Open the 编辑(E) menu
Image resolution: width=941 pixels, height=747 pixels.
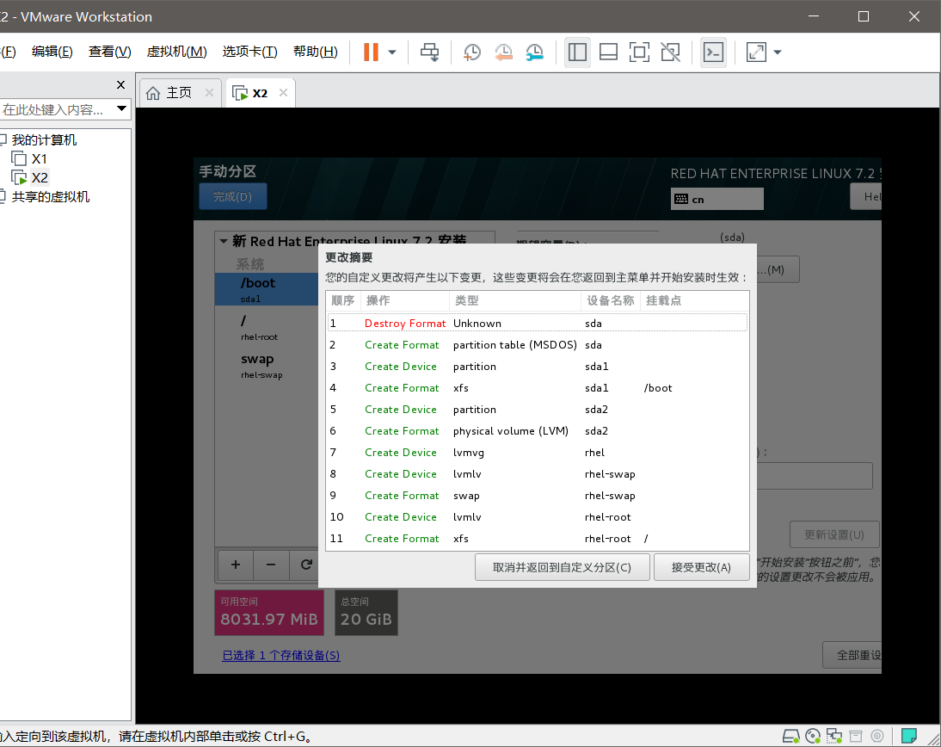[x=52, y=52]
